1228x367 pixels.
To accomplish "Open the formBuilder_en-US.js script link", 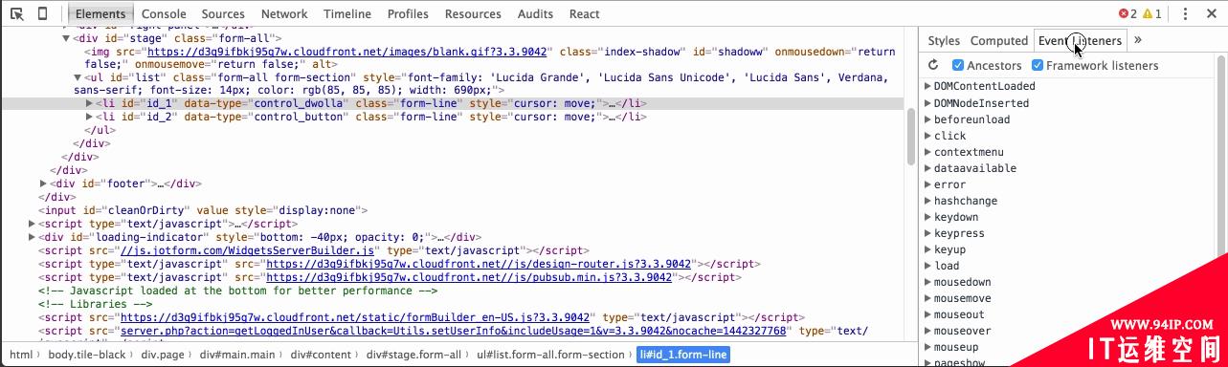I will point(355,317).
